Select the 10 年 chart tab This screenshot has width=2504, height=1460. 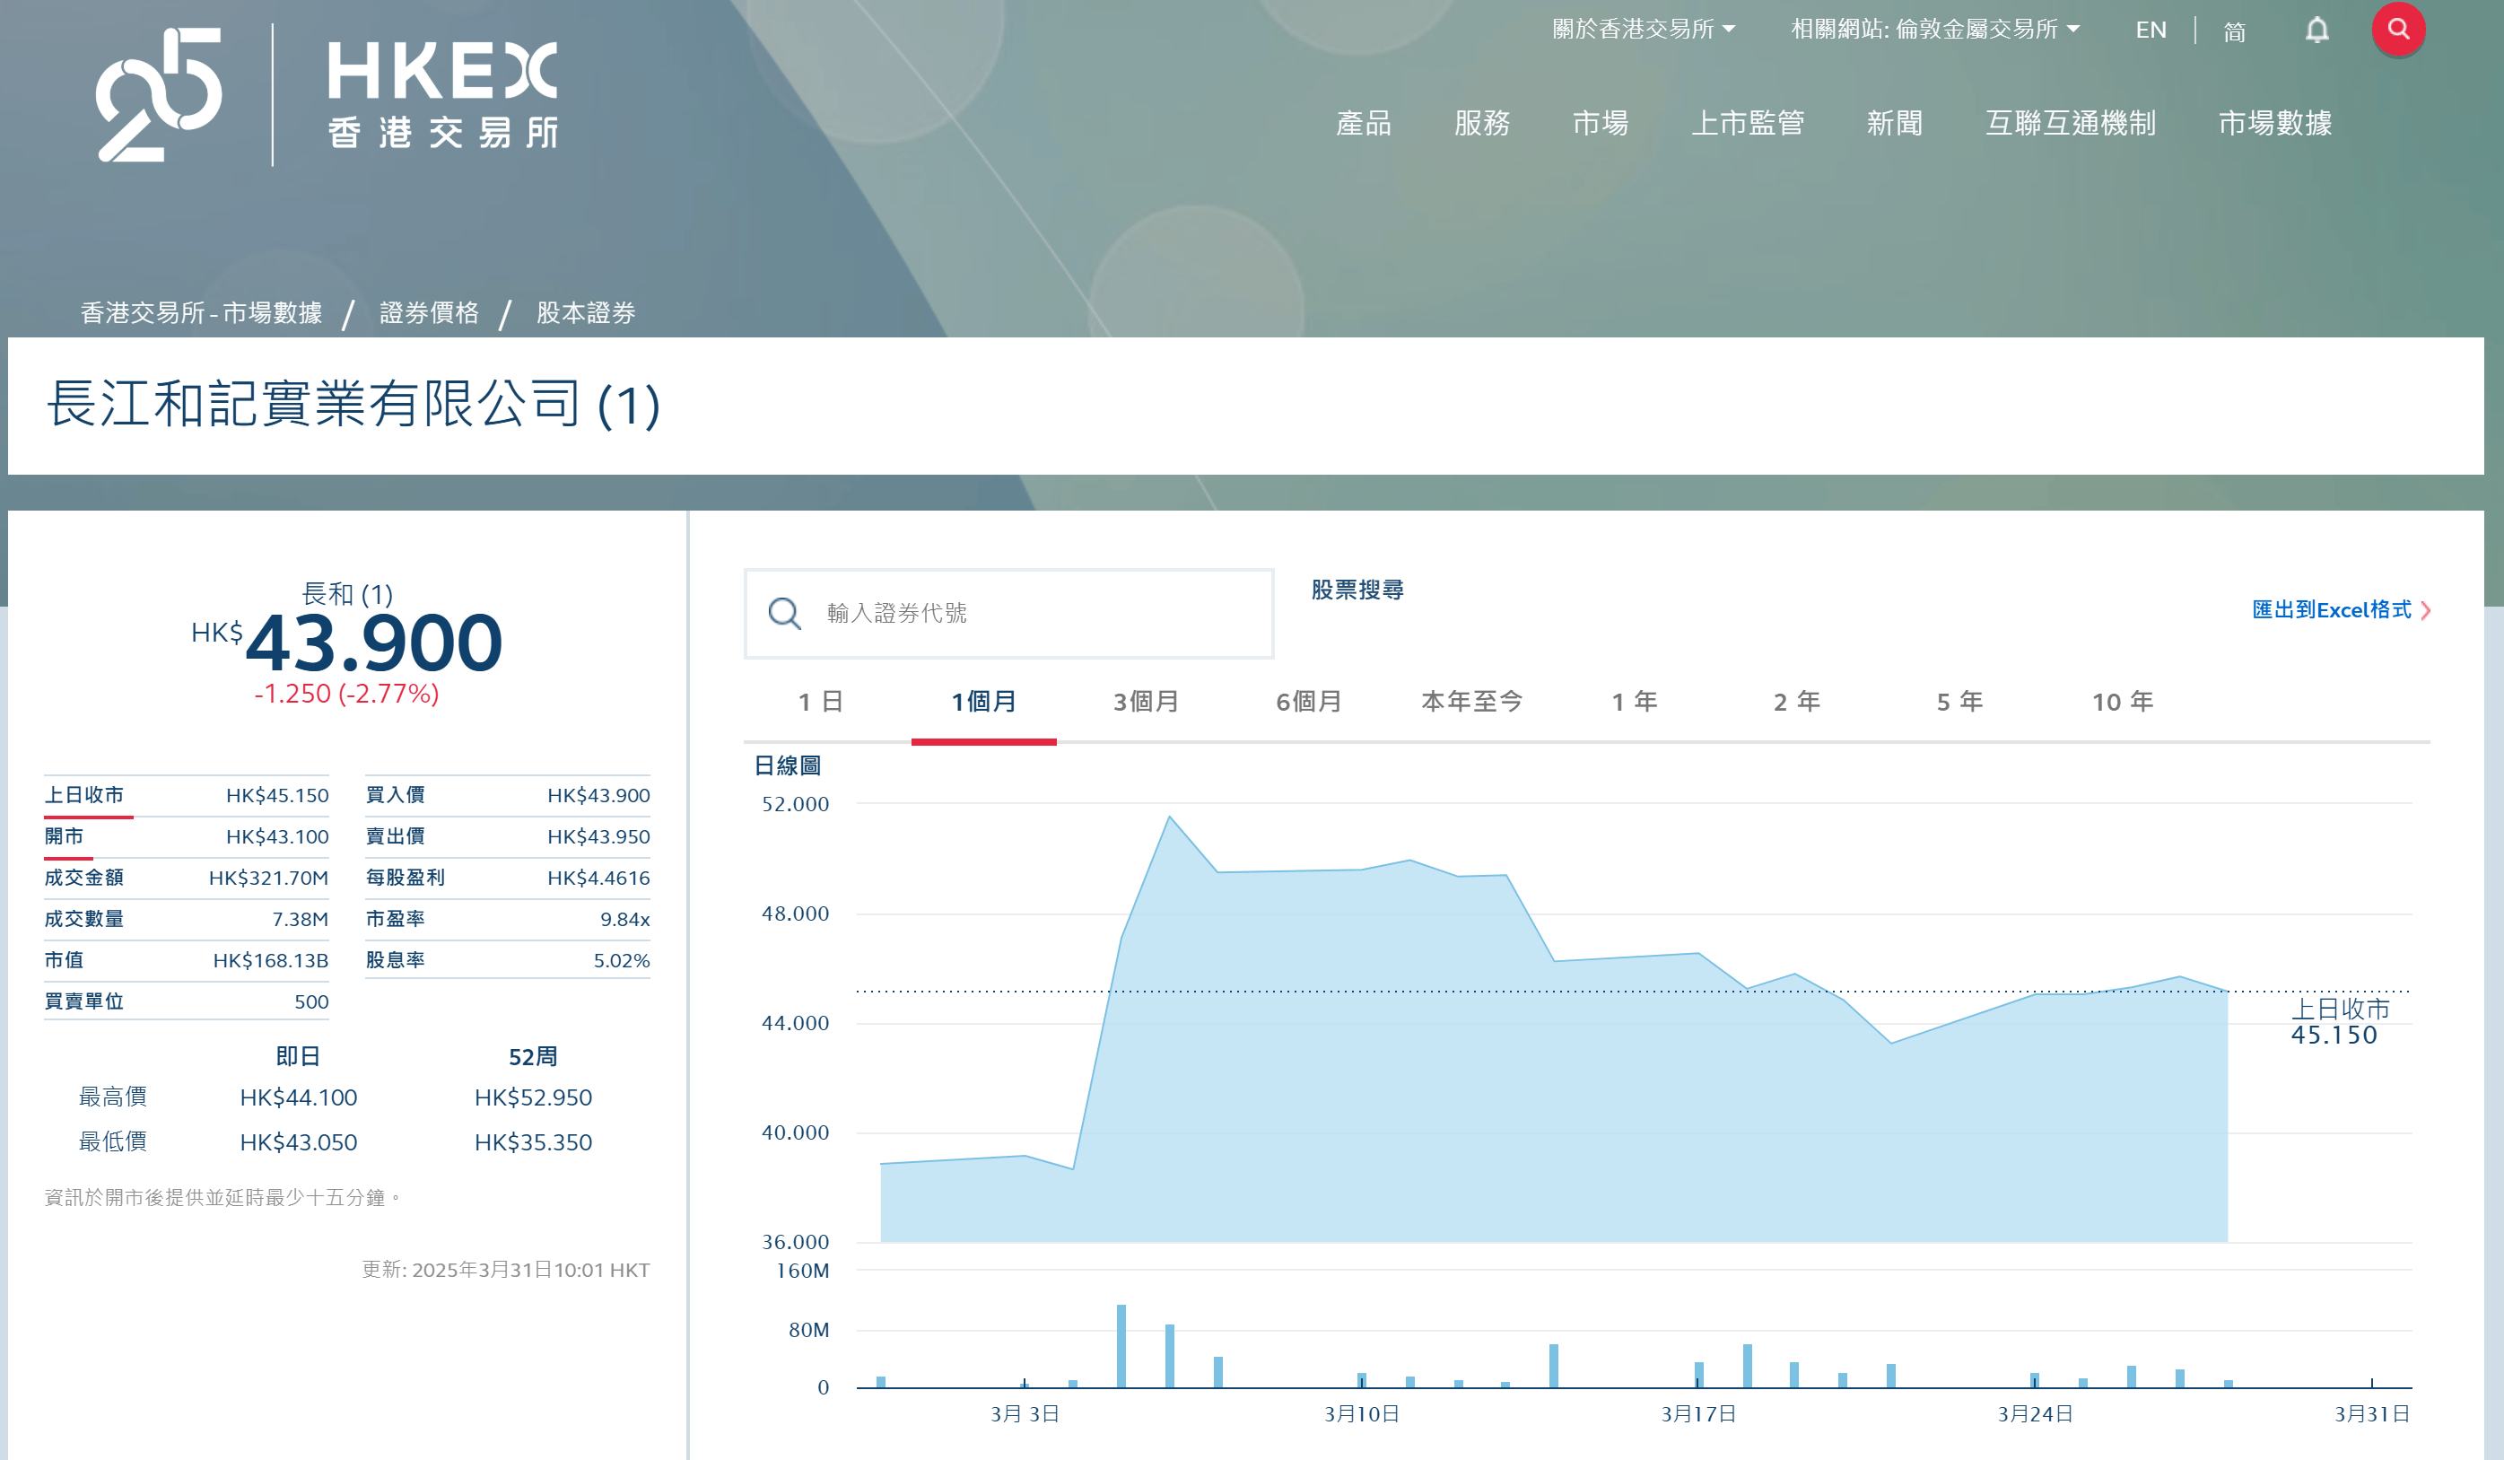click(x=2123, y=702)
